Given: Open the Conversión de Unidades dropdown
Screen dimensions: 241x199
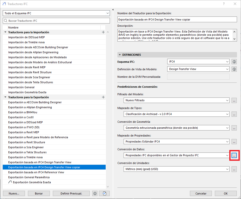Looking at the screenshot, I should [x=176, y=169].
